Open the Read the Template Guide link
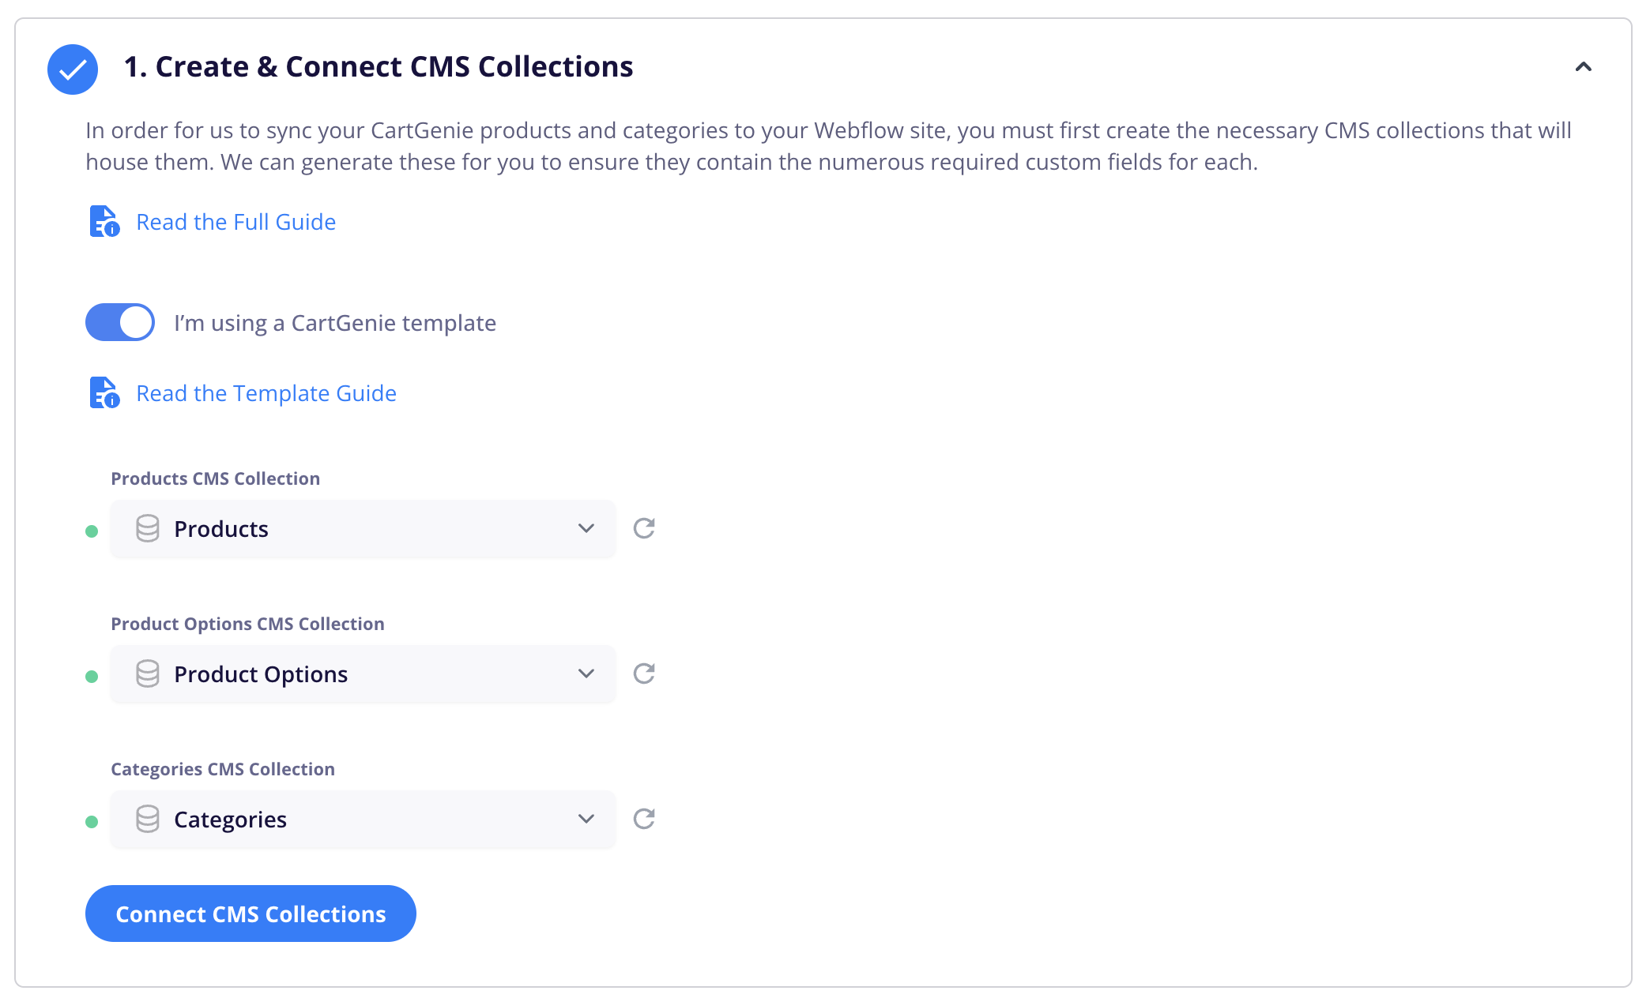 pos(266,393)
